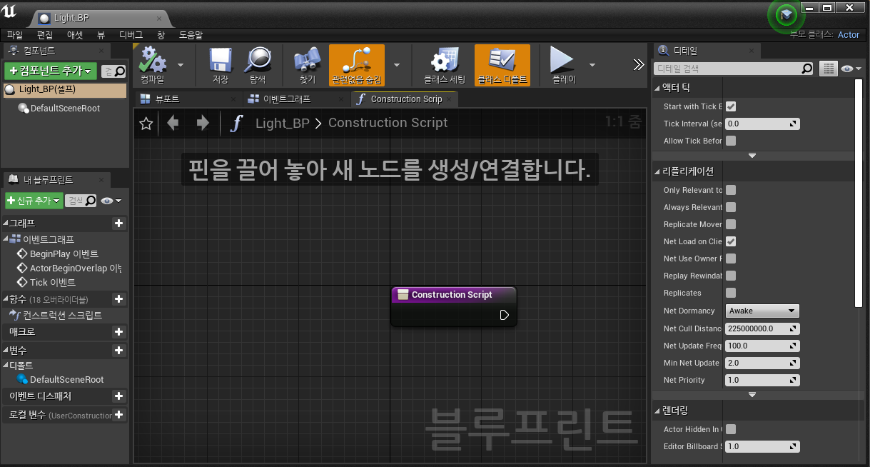
Task: Enable Actor Hidden In Game checkbox
Action: pyautogui.click(x=731, y=429)
